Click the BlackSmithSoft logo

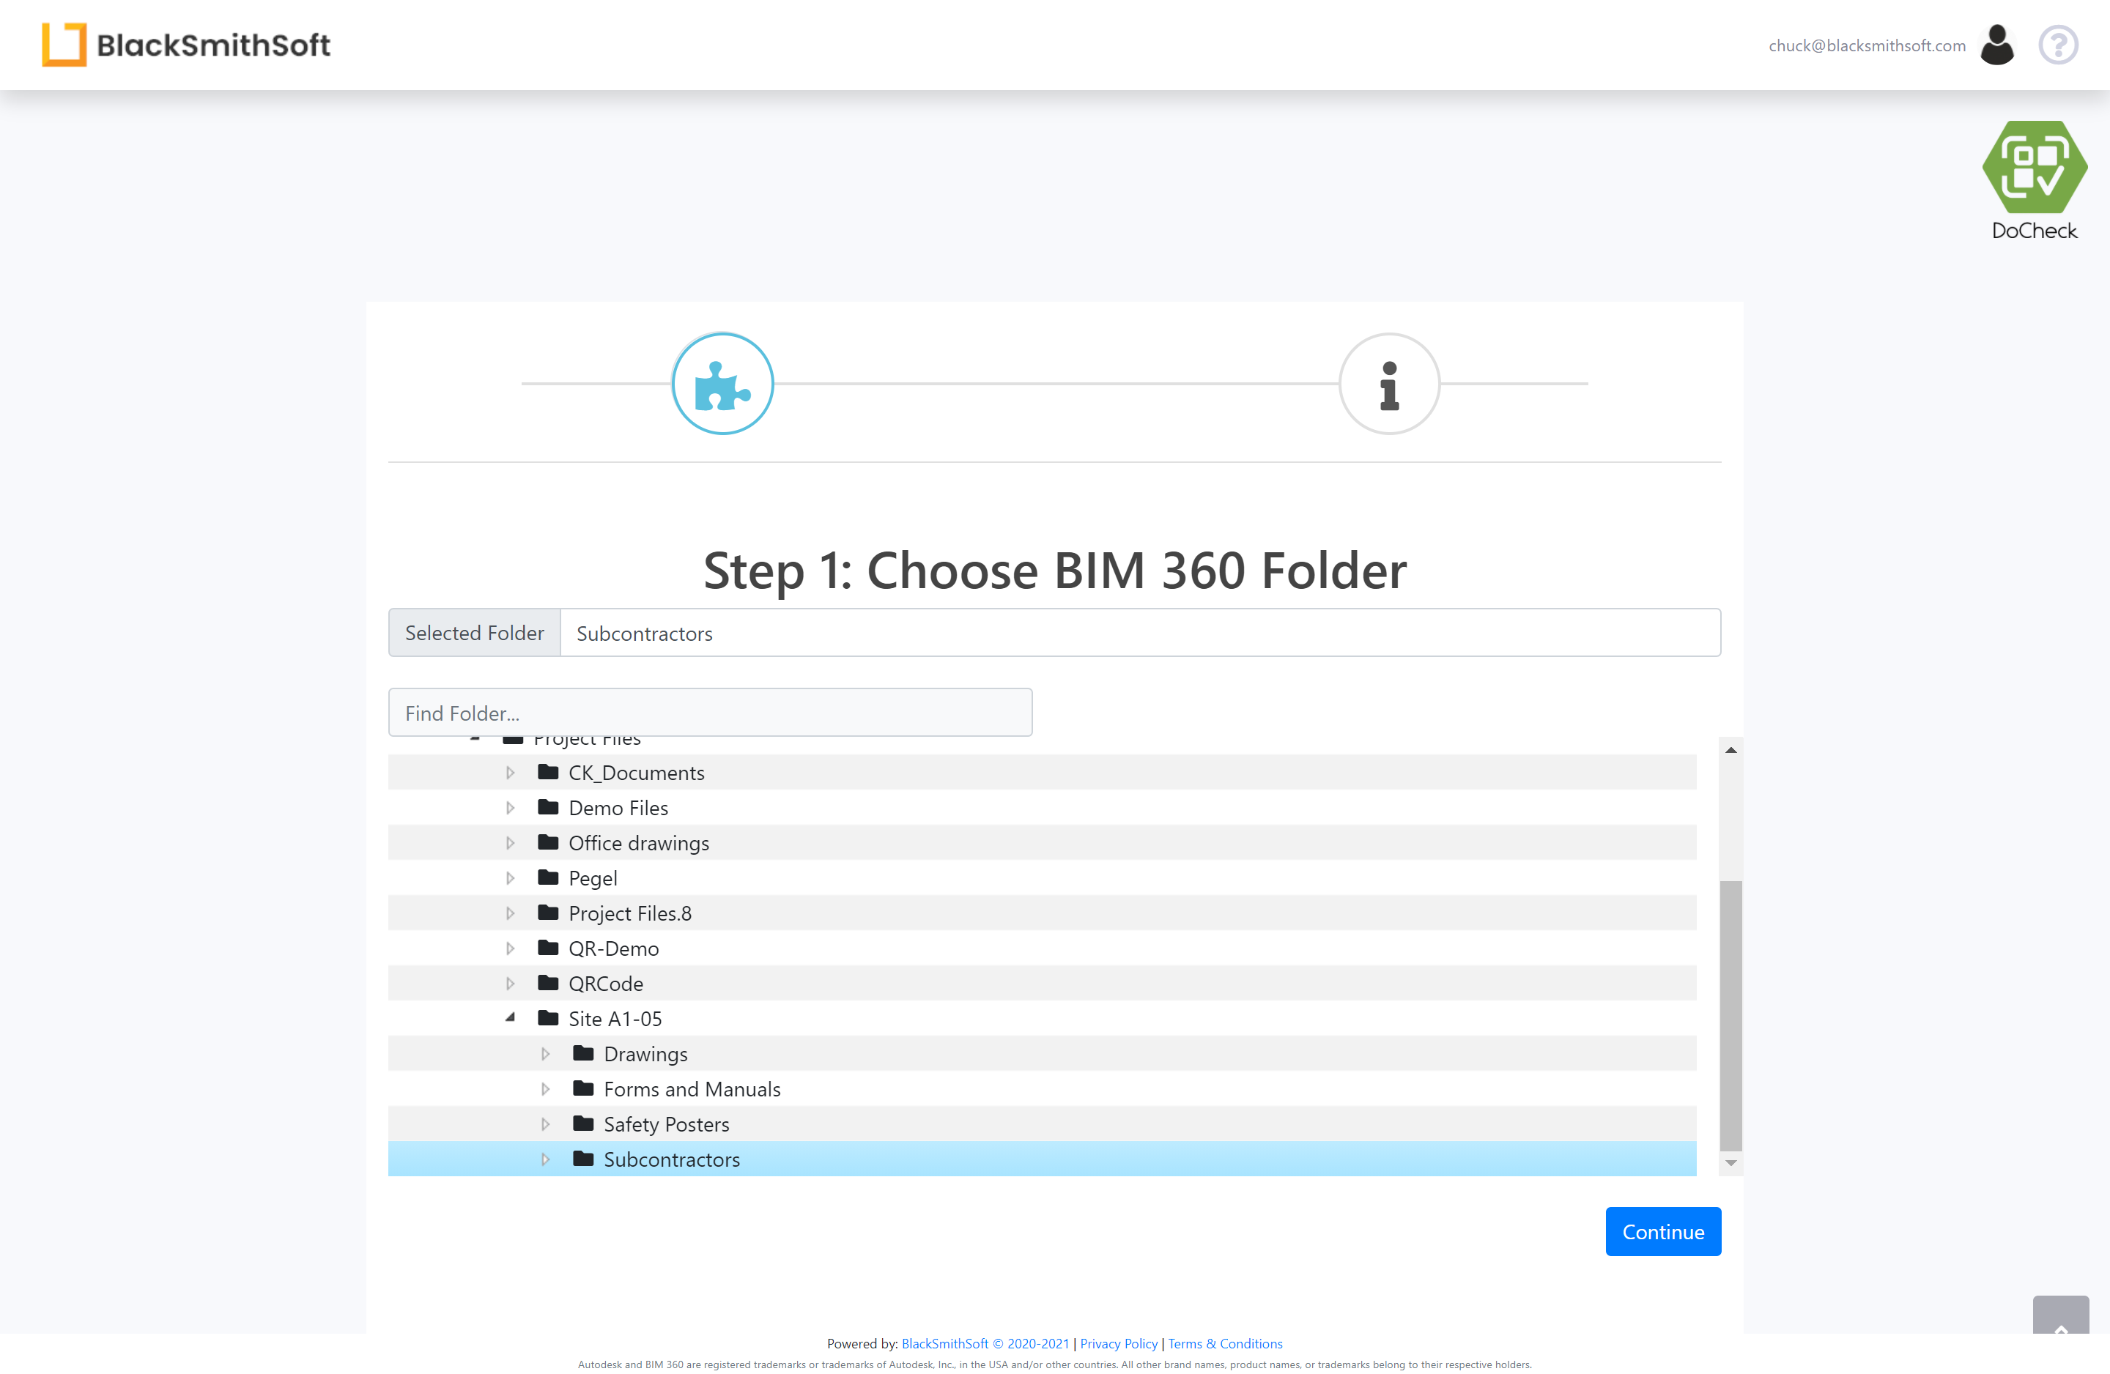[x=186, y=45]
